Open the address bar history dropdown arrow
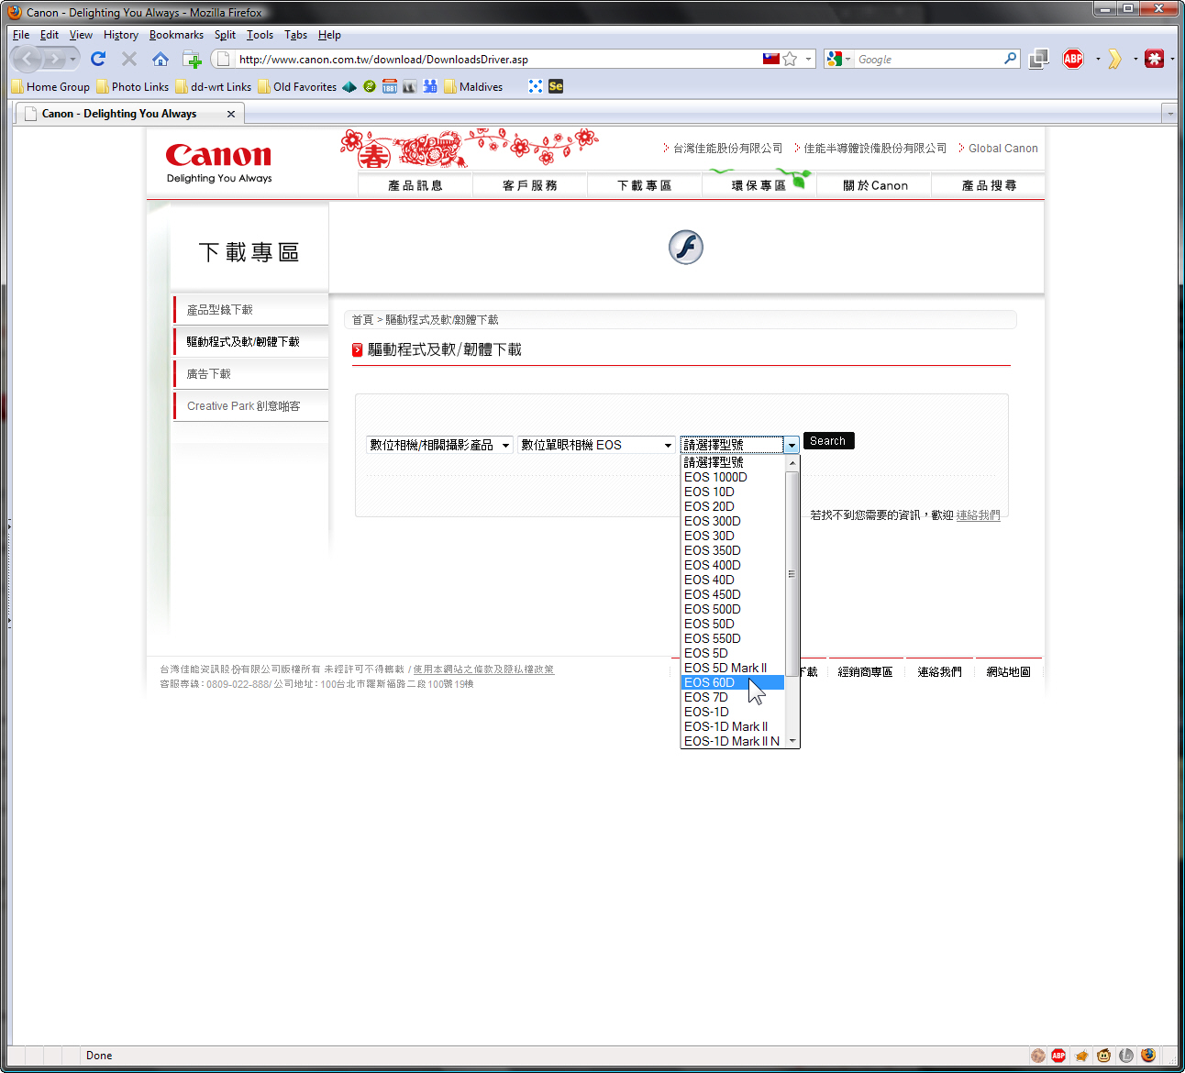1185x1073 pixels. point(808,59)
